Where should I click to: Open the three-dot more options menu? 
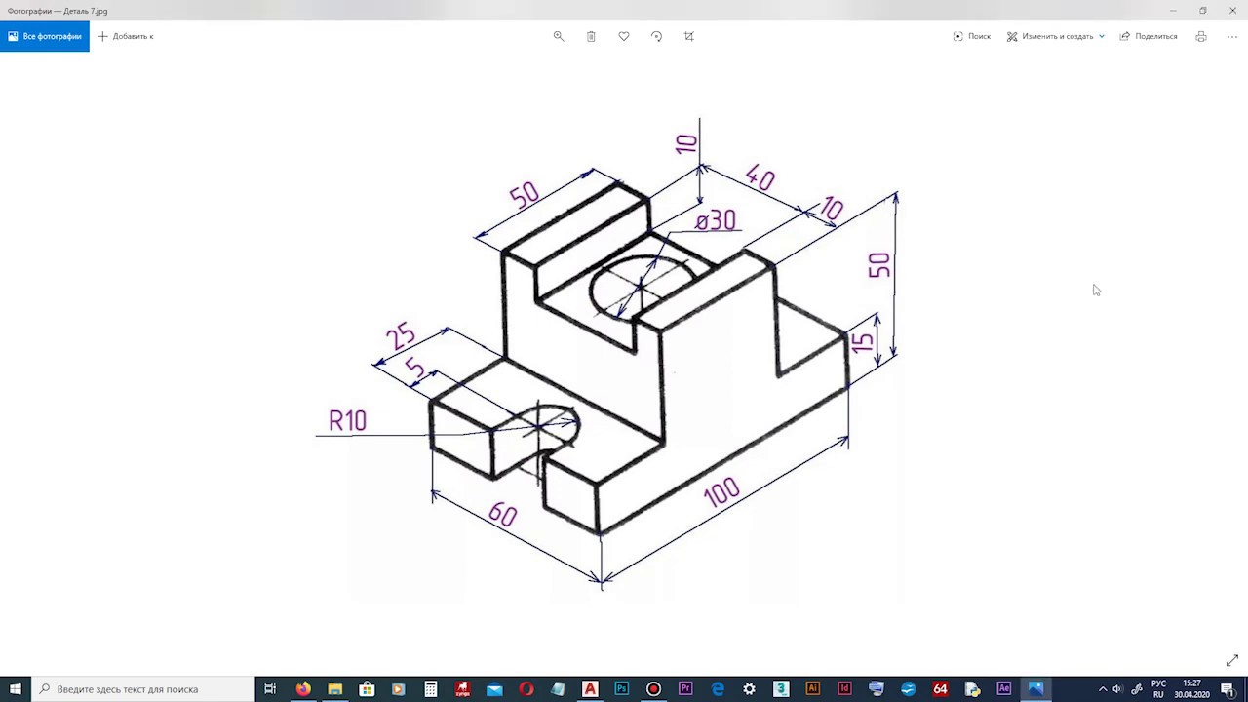pos(1232,36)
